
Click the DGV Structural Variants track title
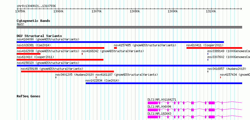(x=39, y=36)
